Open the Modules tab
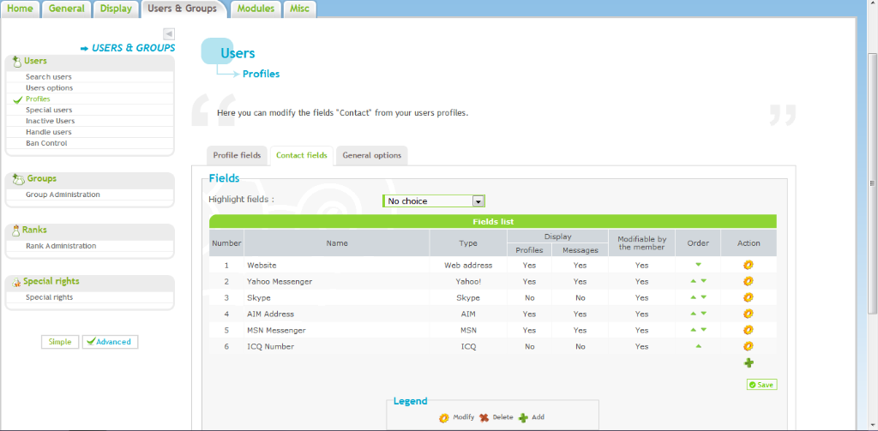The width and height of the screenshot is (878, 431). (x=256, y=9)
